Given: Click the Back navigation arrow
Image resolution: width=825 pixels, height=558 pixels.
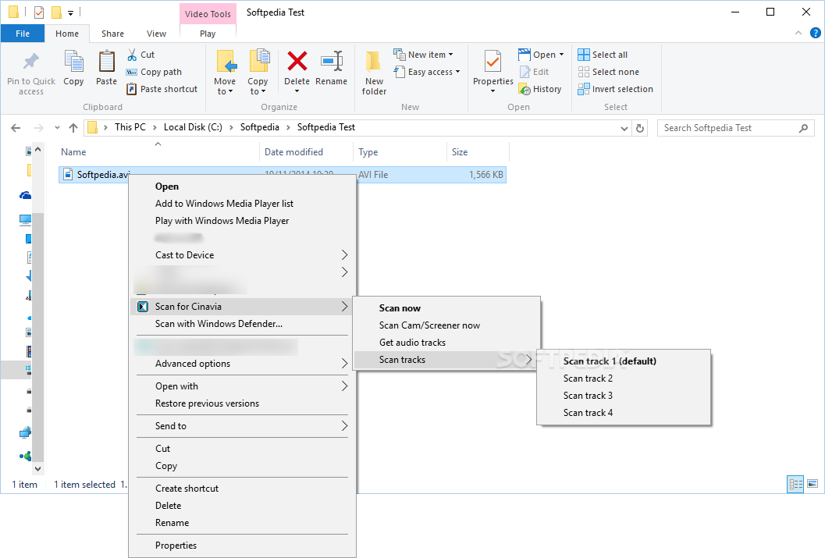Looking at the screenshot, I should (16, 128).
